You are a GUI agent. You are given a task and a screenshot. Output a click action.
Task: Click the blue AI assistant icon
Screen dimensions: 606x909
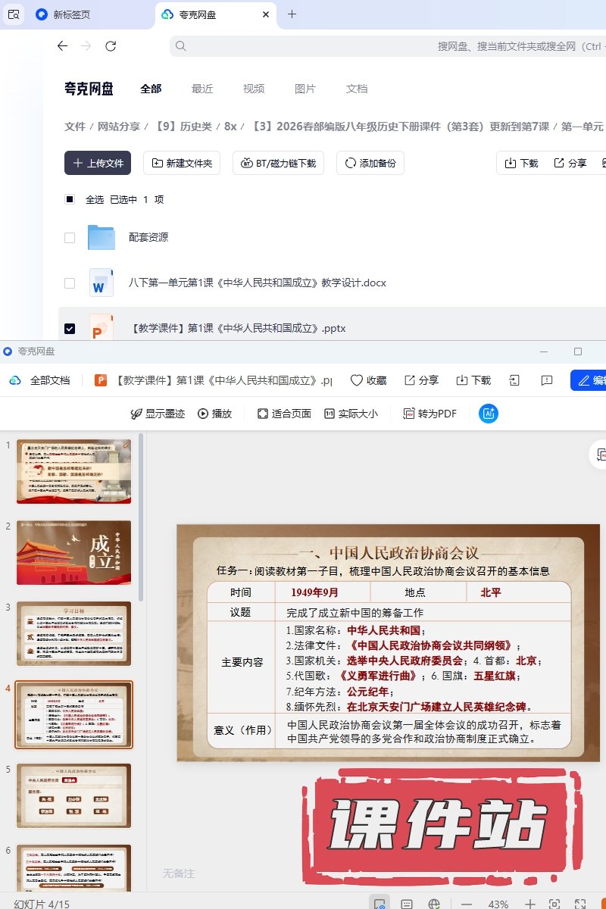[489, 414]
